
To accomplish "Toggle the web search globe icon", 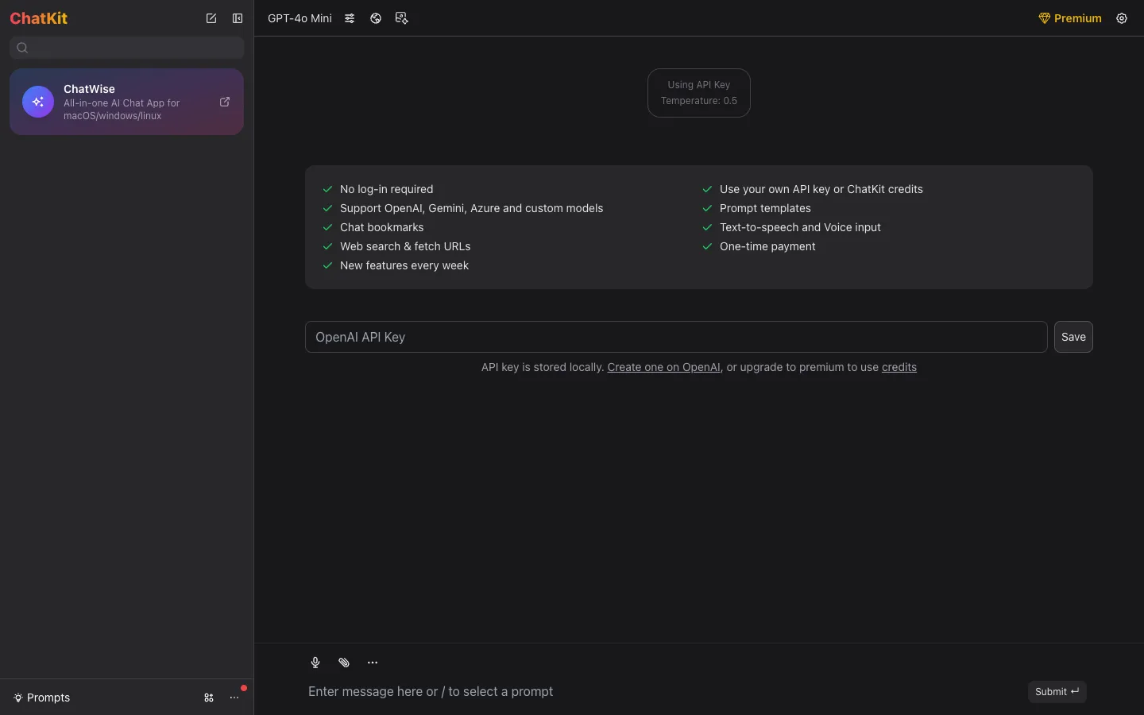I will coord(376,18).
